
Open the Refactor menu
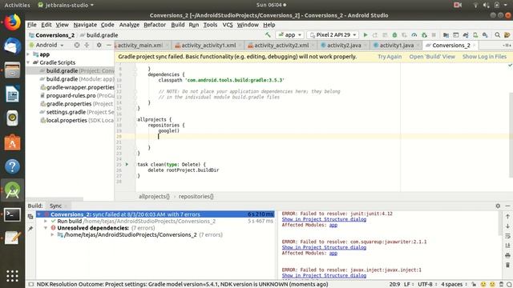coord(155,25)
